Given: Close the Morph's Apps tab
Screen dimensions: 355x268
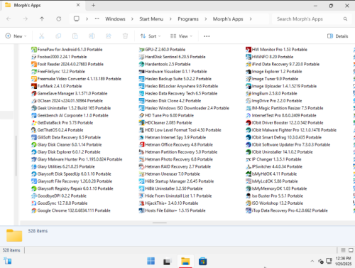Looking at the screenshot, I should pyautogui.click(x=78, y=5).
